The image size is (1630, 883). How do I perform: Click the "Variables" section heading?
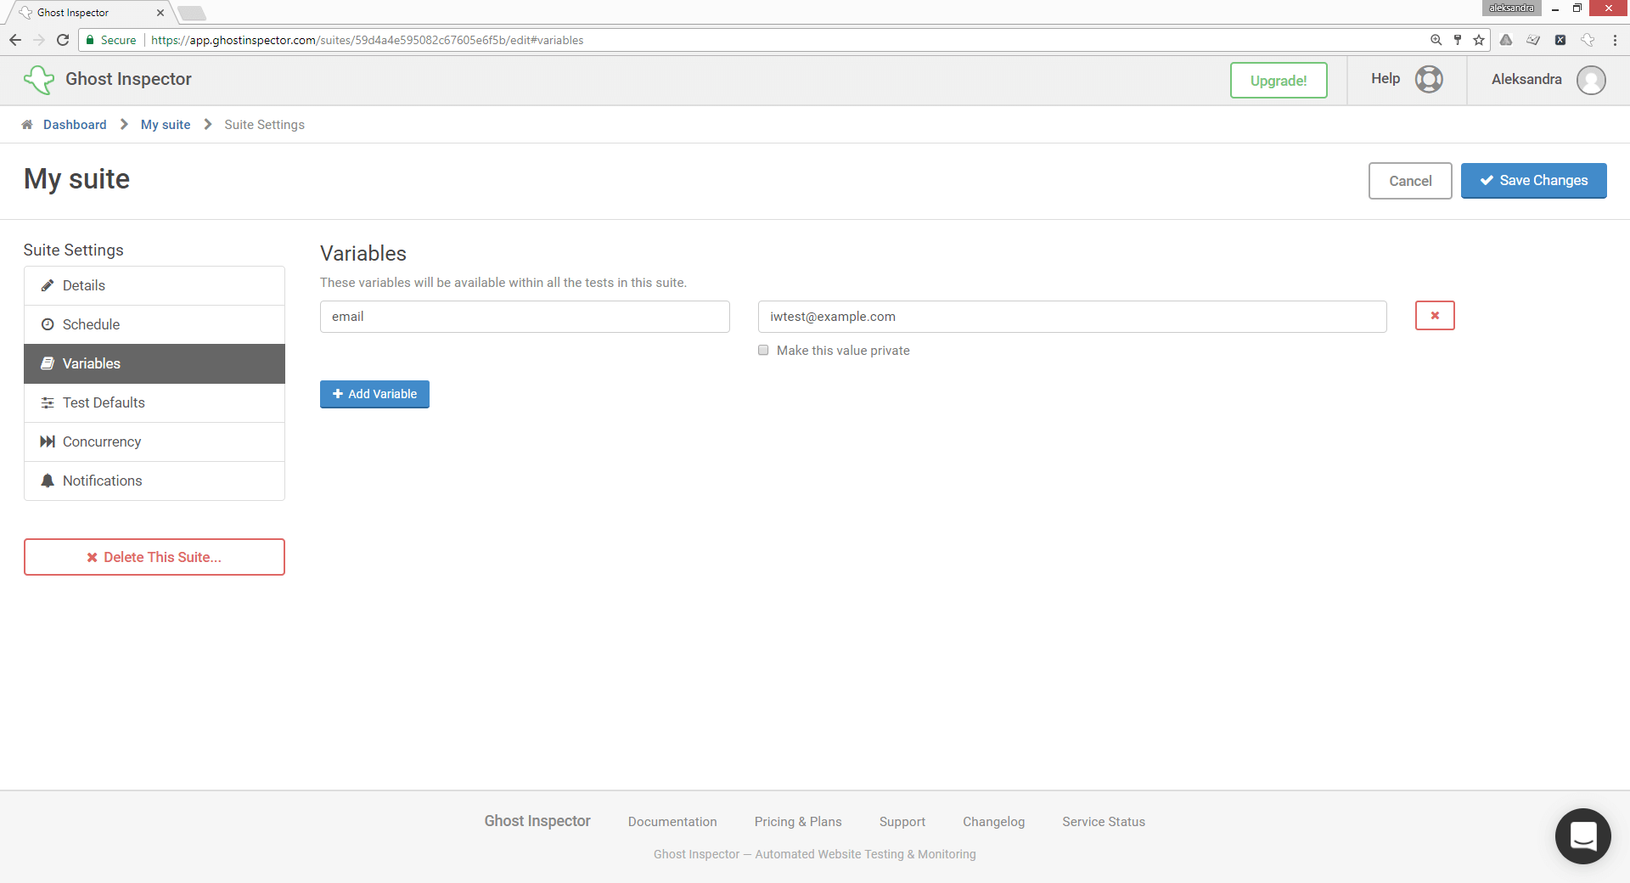[x=363, y=253]
